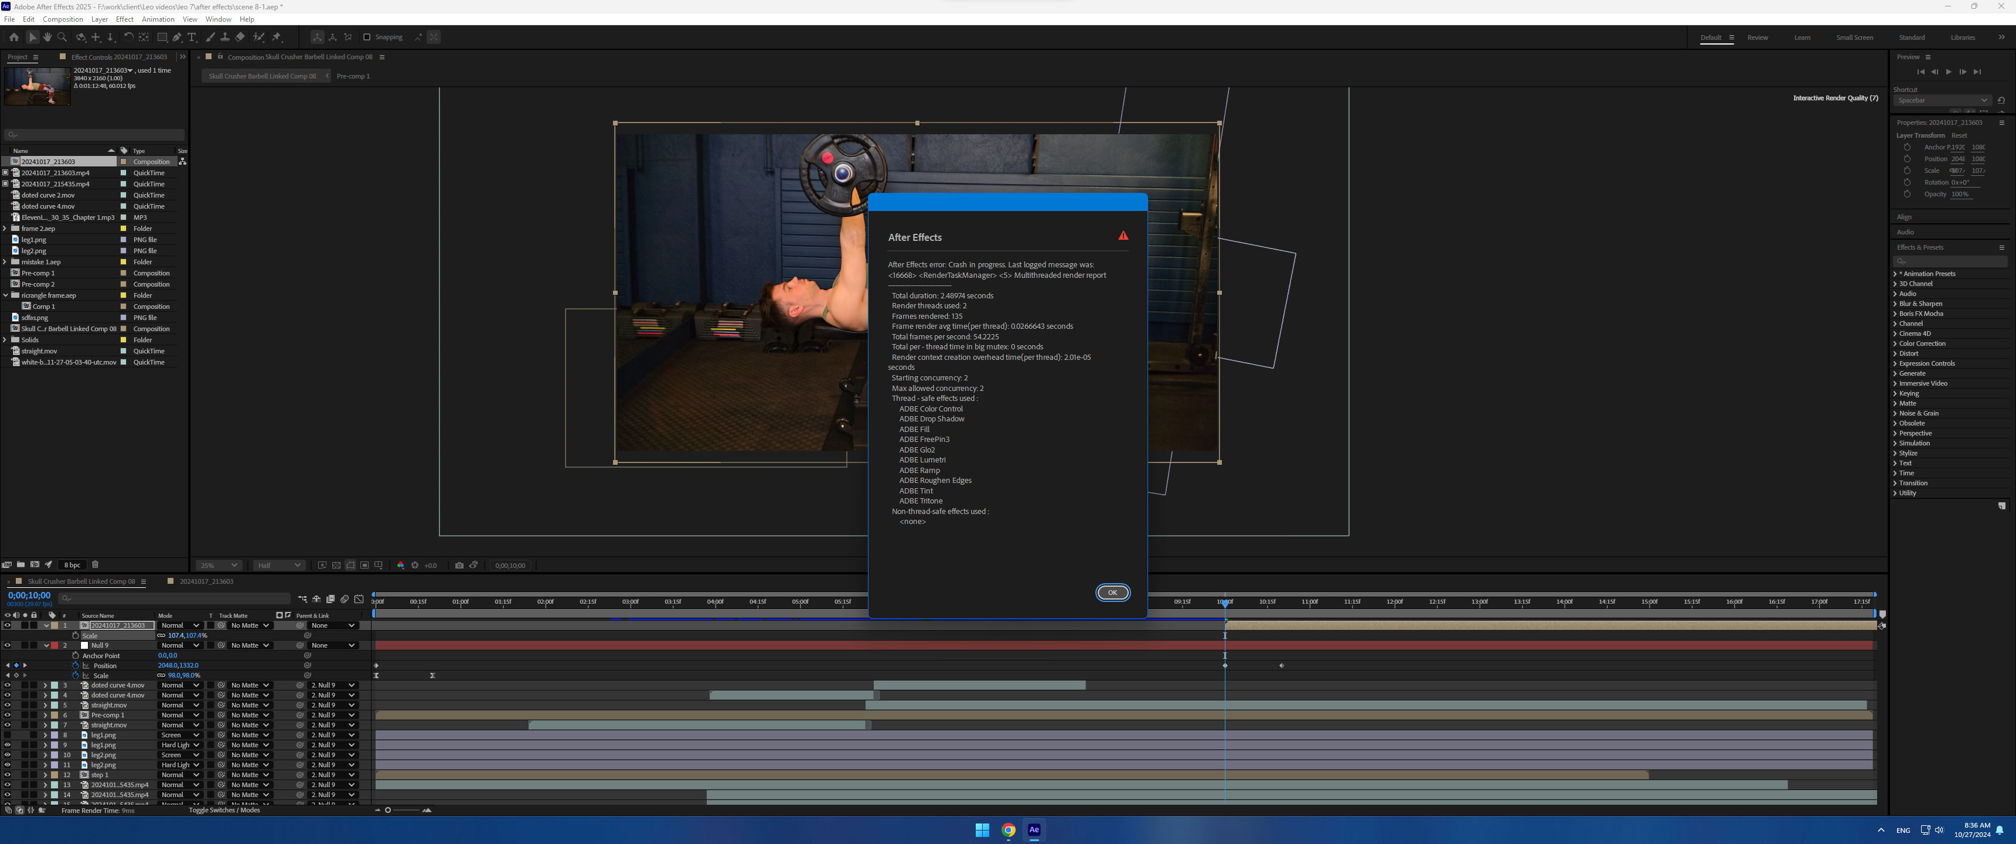The height and width of the screenshot is (844, 2016).
Task: Click OK to dismiss the crash error dialog
Action: 1113,593
